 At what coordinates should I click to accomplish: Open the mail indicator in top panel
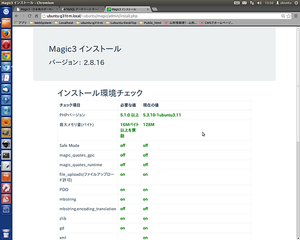point(244,3)
